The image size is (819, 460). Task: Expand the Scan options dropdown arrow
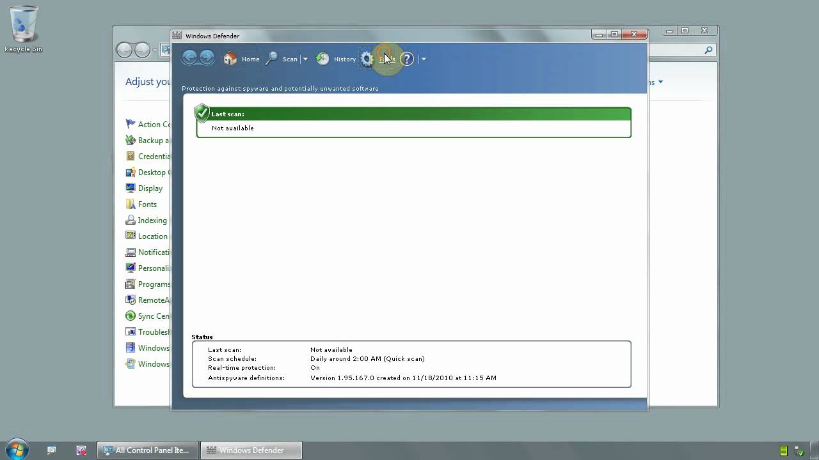point(305,59)
